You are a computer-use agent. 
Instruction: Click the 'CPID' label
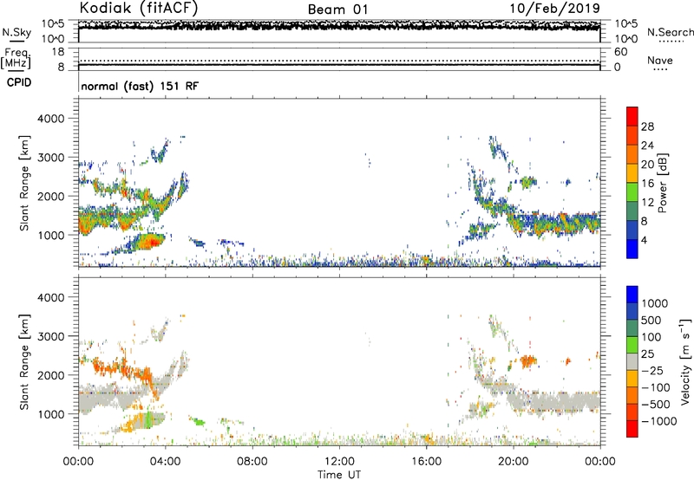(19, 82)
